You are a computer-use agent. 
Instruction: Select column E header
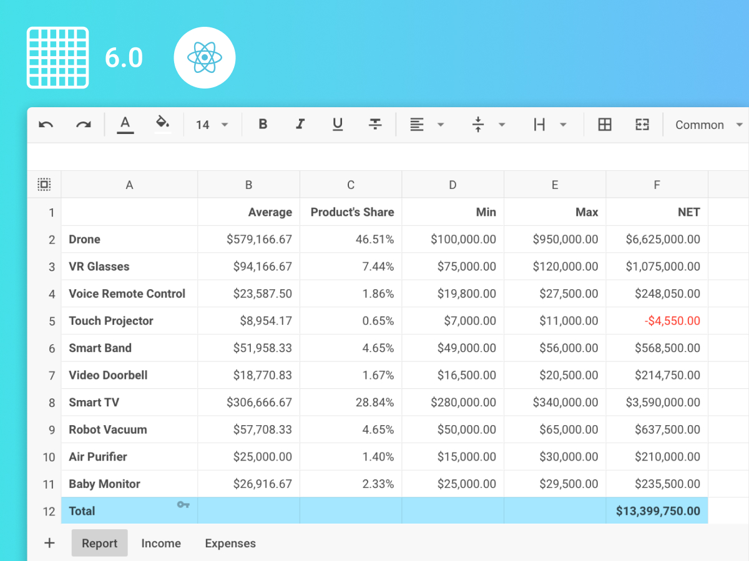[555, 185]
